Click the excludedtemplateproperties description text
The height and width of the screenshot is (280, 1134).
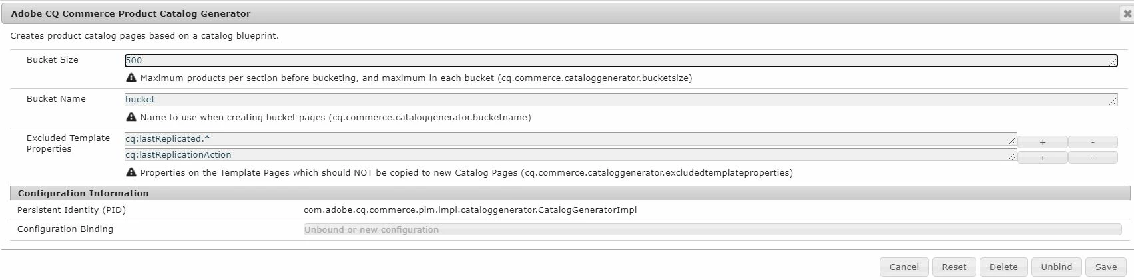point(467,172)
